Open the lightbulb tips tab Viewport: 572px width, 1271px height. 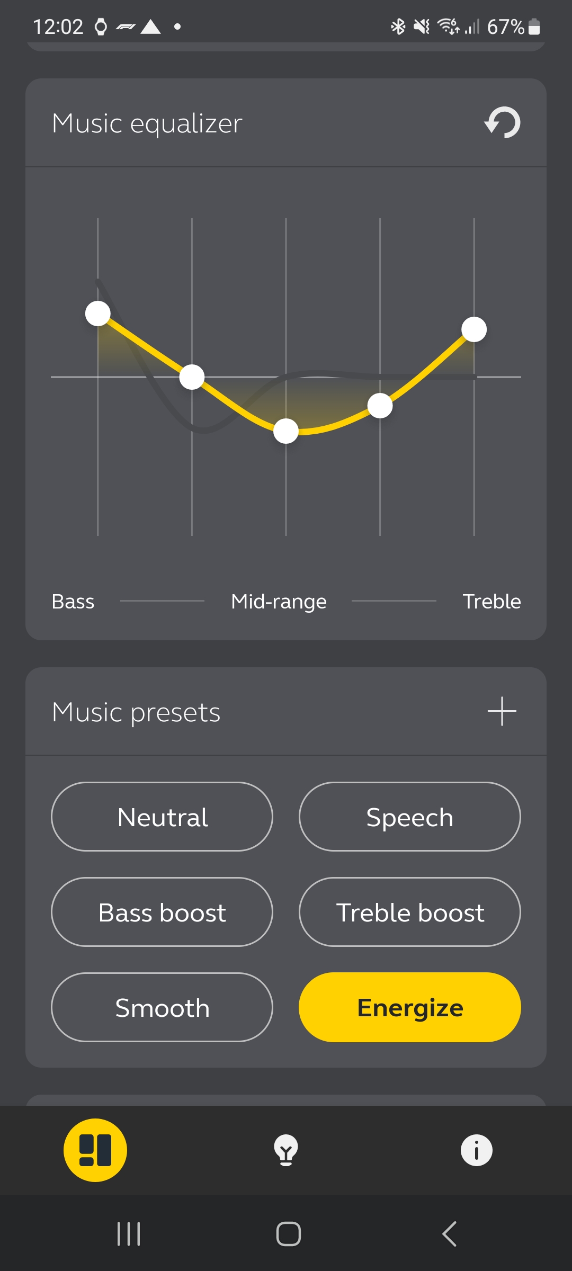[286, 1150]
